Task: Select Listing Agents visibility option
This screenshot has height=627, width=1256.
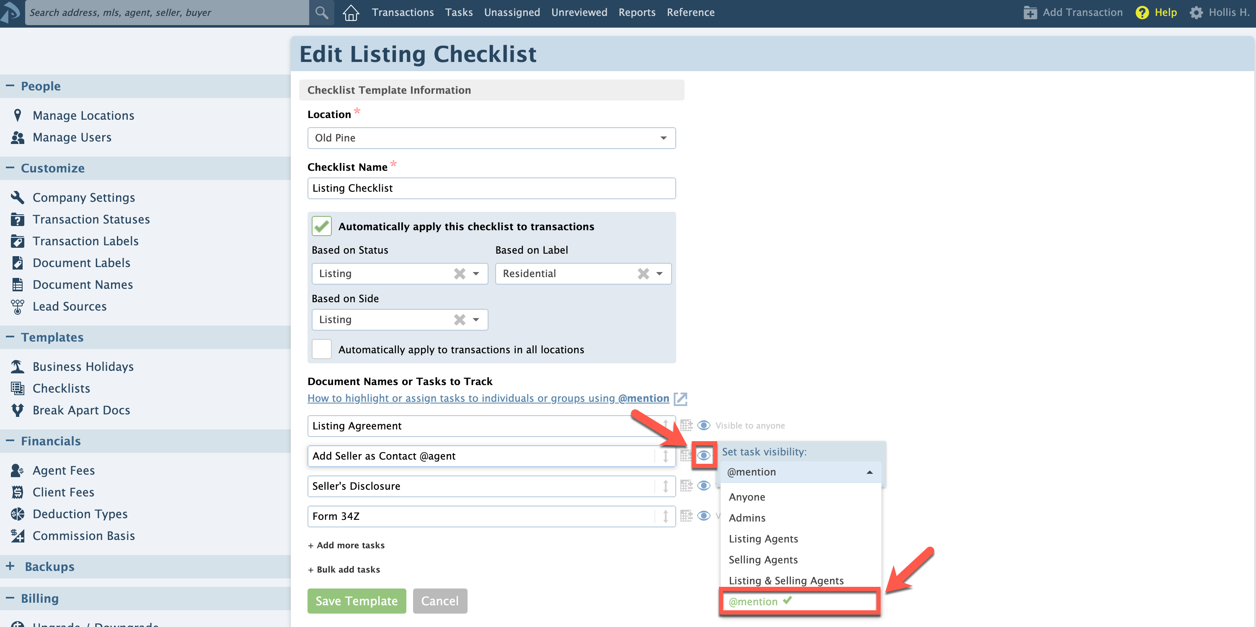Action: tap(763, 538)
